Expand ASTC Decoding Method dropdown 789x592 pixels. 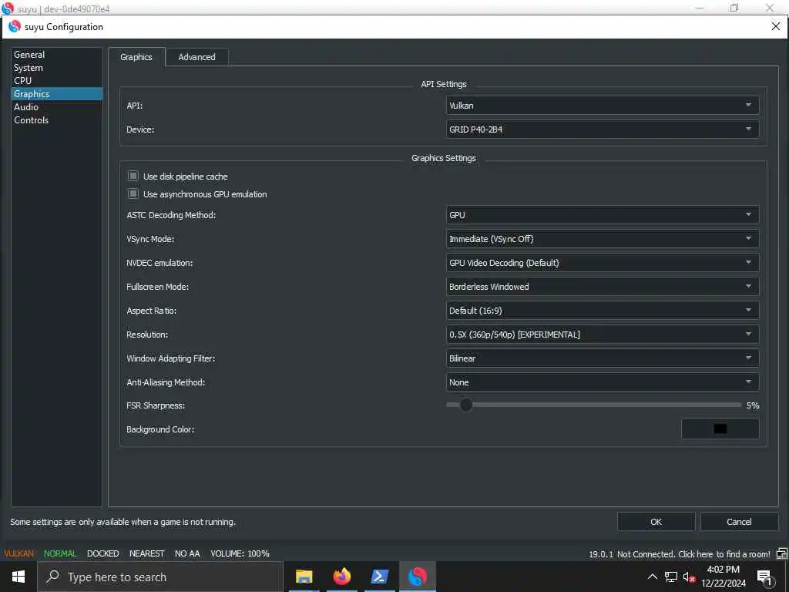coord(603,215)
